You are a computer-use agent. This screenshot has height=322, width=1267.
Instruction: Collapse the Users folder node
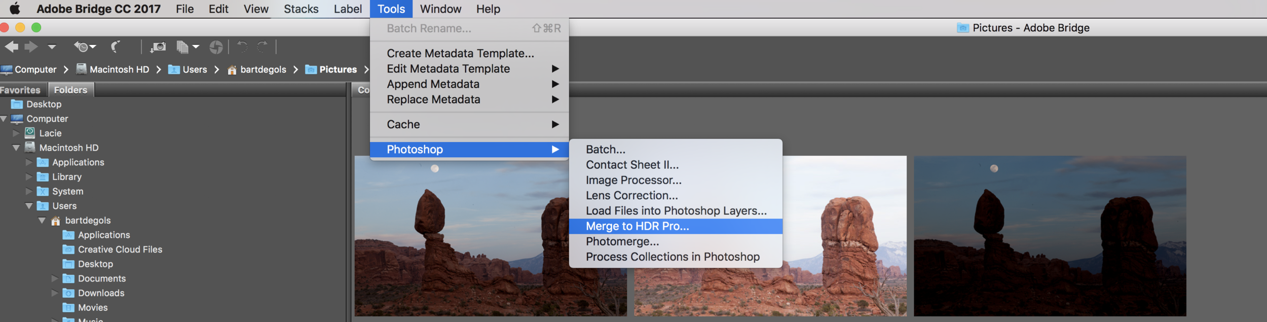29,206
